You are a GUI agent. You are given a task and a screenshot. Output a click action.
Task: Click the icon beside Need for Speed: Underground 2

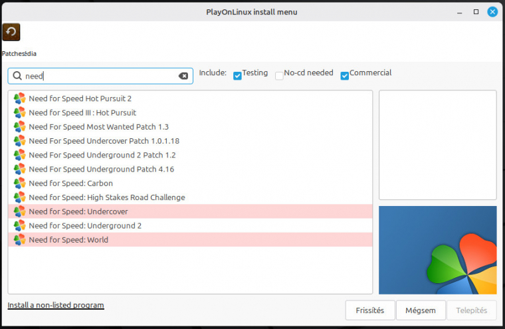[x=19, y=225]
